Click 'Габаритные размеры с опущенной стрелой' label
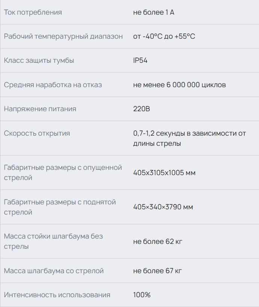259x307 pixels. tap(63, 172)
